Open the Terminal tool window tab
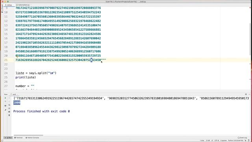 [x=19, y=138]
